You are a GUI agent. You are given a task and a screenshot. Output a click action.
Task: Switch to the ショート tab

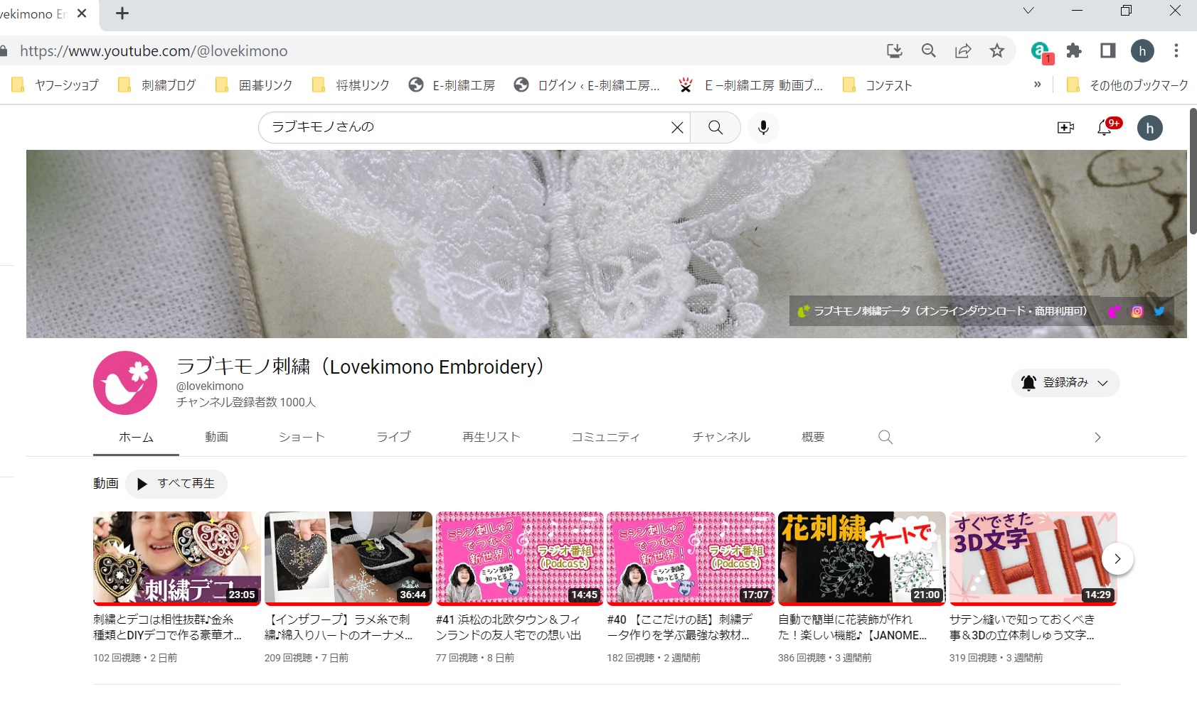[x=302, y=437]
